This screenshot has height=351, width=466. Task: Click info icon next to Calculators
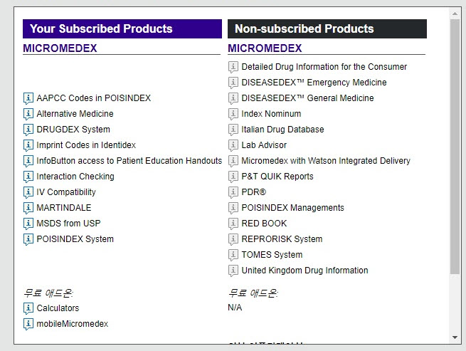click(x=28, y=308)
